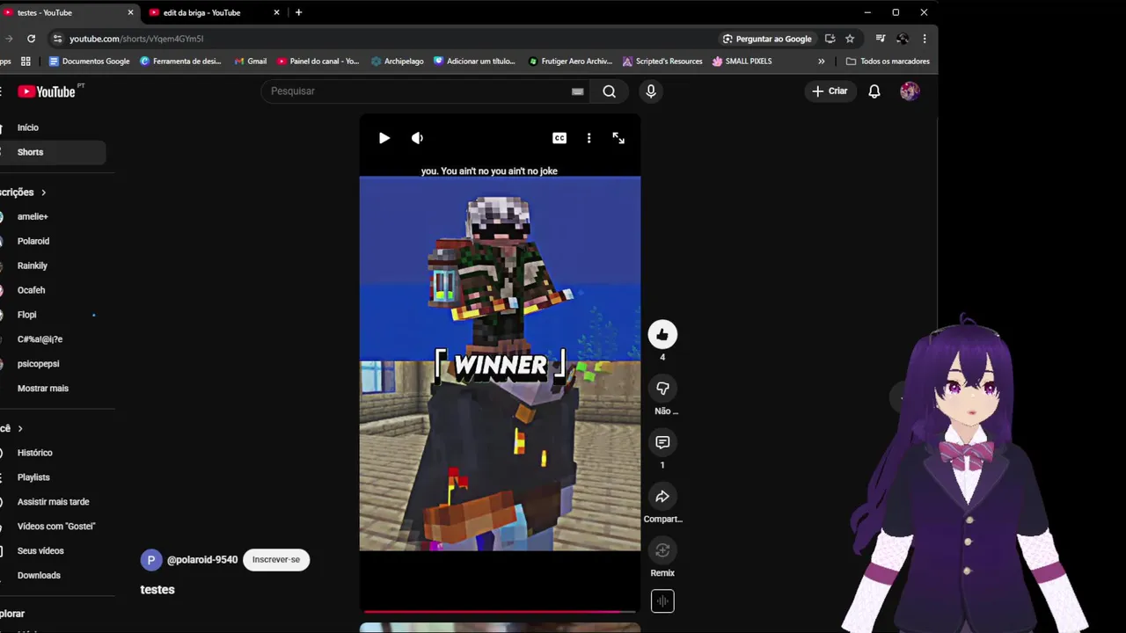
Task: Close the "edit da briga" tab
Action: pos(276,12)
